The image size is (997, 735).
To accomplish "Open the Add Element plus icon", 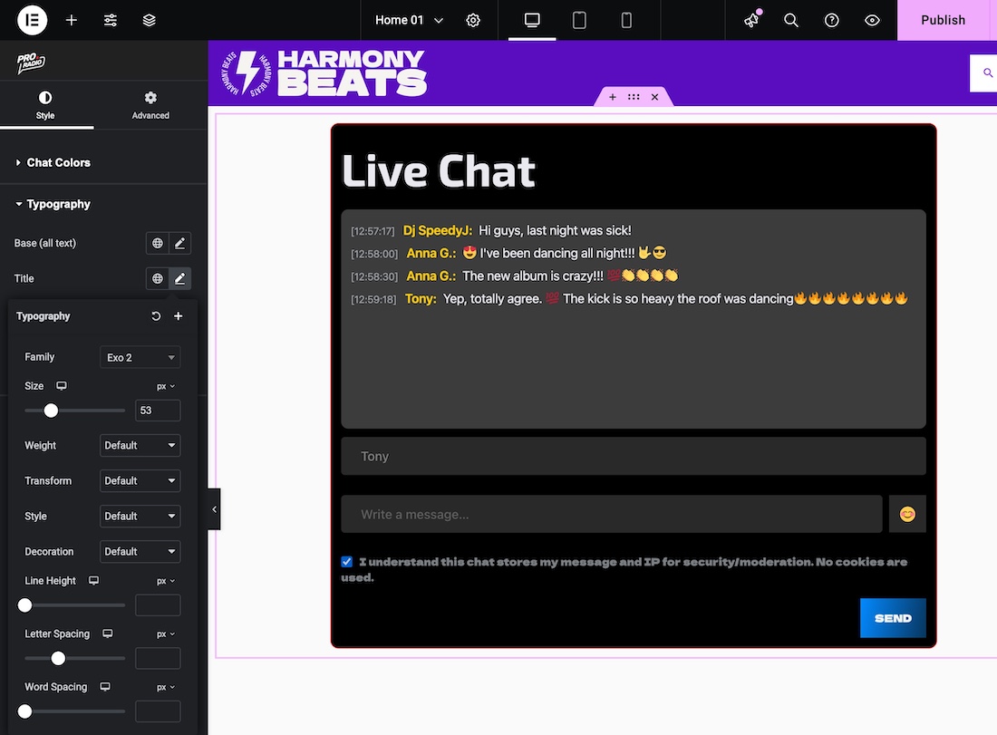I will [x=72, y=20].
